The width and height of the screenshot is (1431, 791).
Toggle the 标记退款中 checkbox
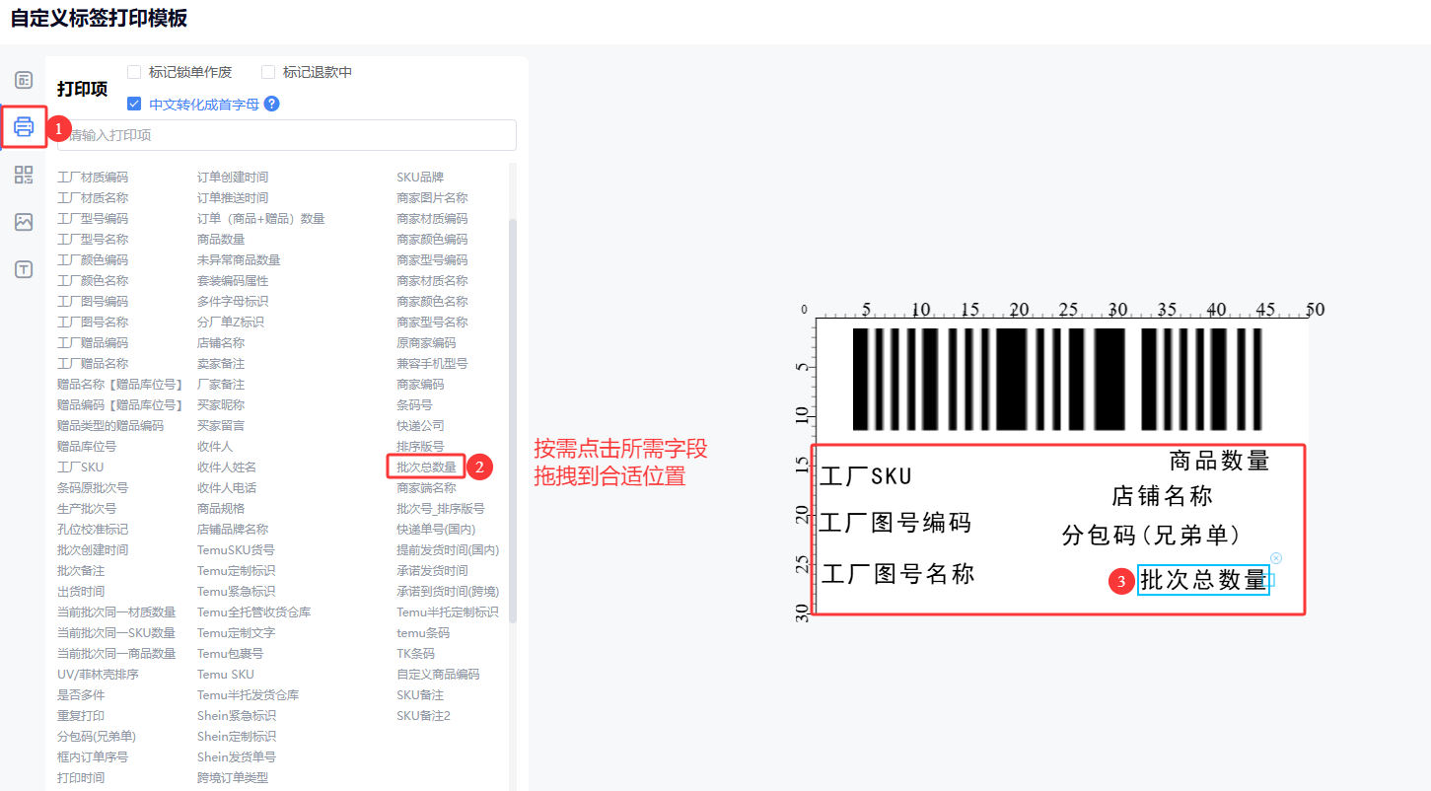[x=268, y=72]
